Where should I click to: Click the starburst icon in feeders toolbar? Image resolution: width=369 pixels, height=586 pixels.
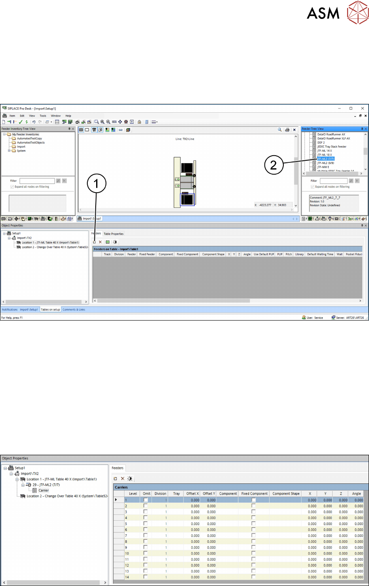(115, 242)
